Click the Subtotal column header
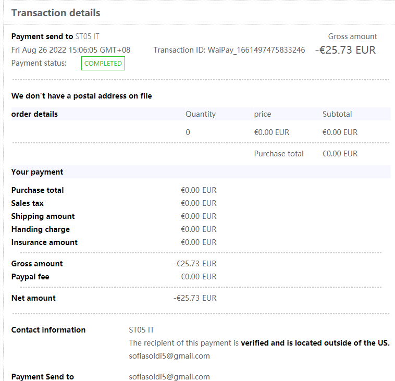 (337, 114)
